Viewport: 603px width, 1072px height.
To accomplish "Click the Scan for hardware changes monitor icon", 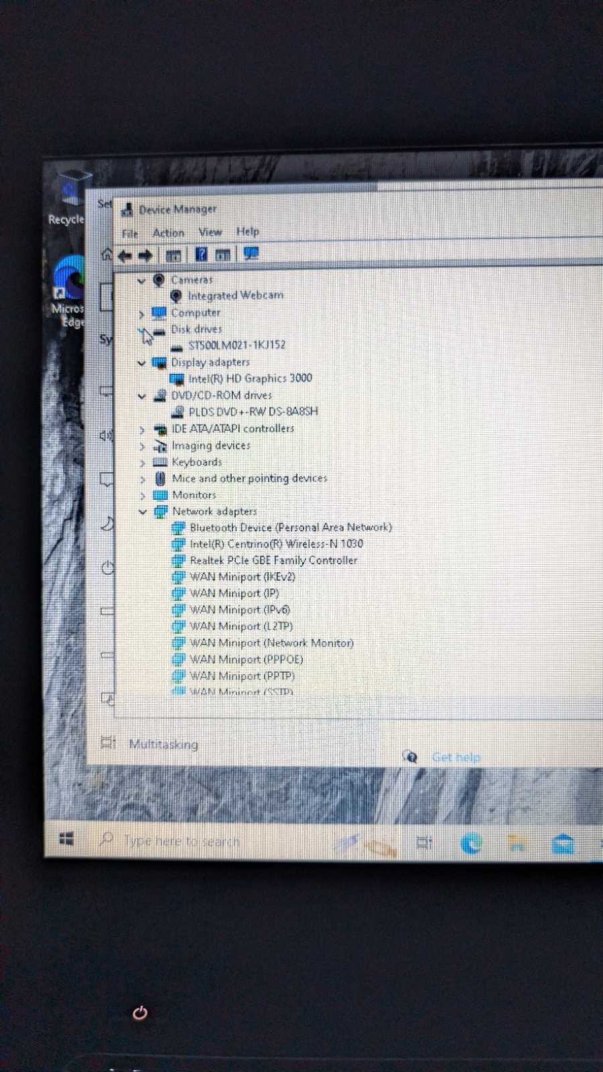I will click(251, 254).
